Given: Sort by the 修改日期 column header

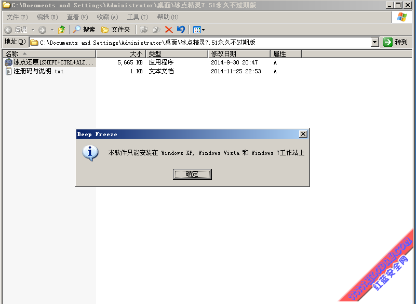Looking at the screenshot, I should pos(239,54).
